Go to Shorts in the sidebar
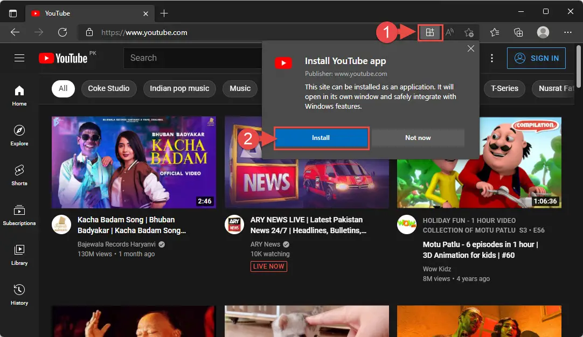This screenshot has height=337, width=583. pos(19,175)
